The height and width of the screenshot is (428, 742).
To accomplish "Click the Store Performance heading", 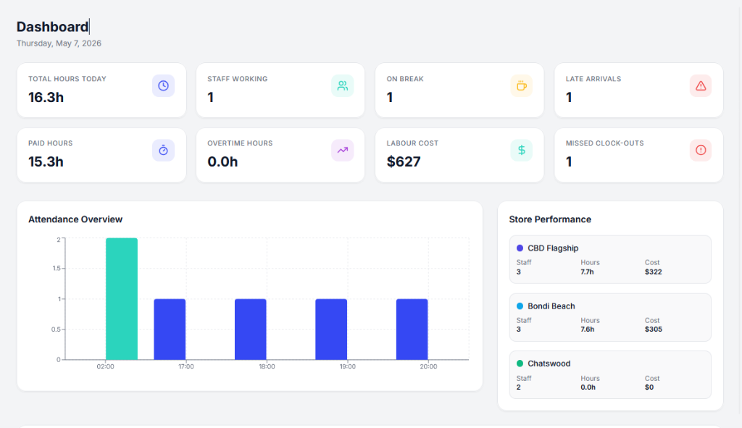I will pos(550,219).
